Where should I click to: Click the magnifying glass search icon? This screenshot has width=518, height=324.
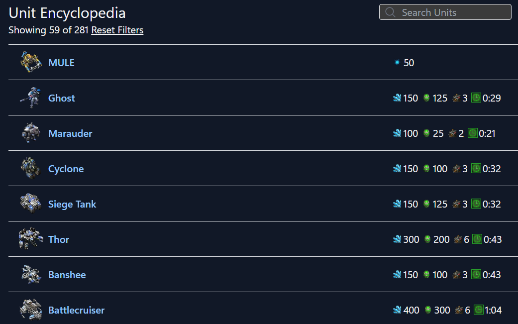point(390,12)
